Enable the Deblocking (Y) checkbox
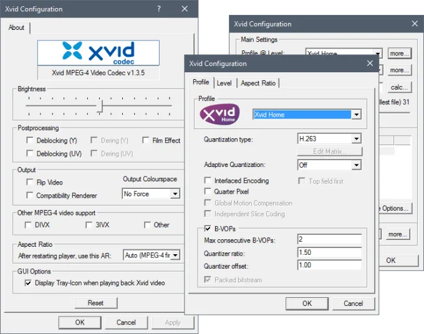This screenshot has height=334, width=424. point(30,141)
